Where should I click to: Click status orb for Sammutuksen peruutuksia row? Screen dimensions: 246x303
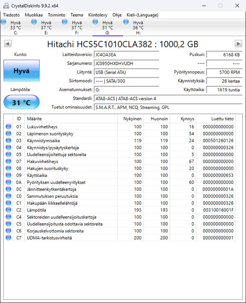(x=9, y=196)
